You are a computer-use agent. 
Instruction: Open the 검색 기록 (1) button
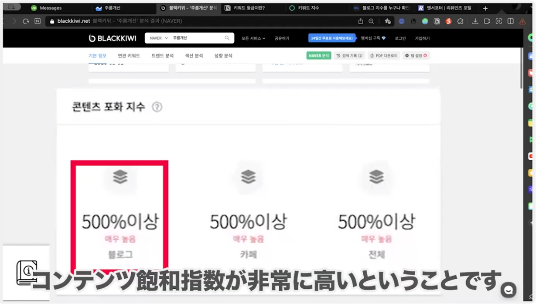349,56
